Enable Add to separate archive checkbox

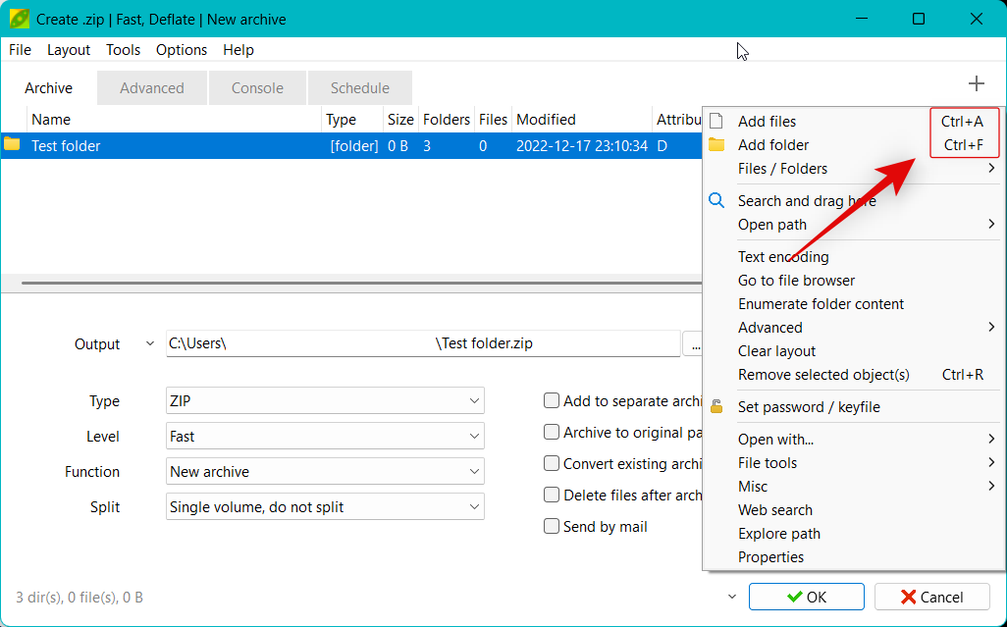552,400
